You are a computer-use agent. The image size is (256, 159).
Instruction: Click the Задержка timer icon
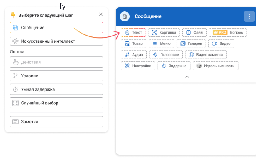tap(163, 66)
